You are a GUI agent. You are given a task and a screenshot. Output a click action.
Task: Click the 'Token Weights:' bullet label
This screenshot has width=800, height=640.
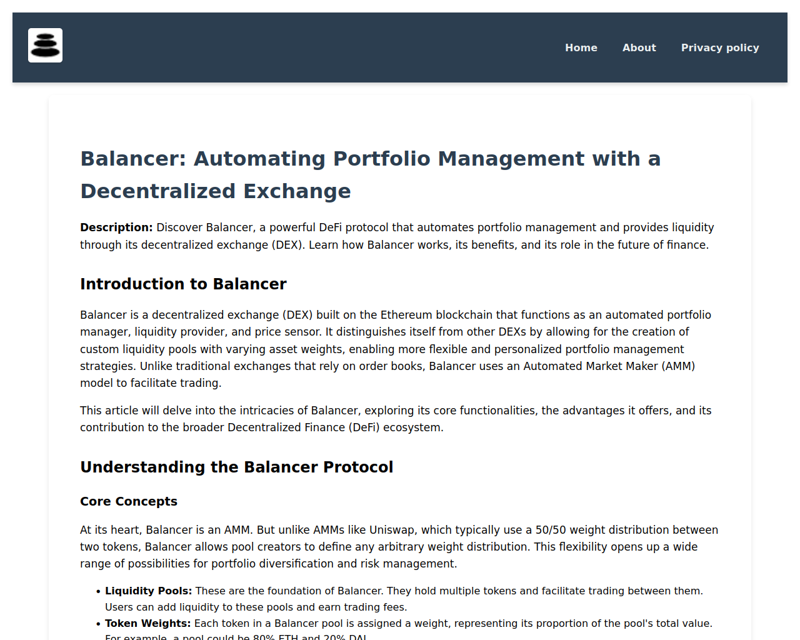(x=147, y=624)
